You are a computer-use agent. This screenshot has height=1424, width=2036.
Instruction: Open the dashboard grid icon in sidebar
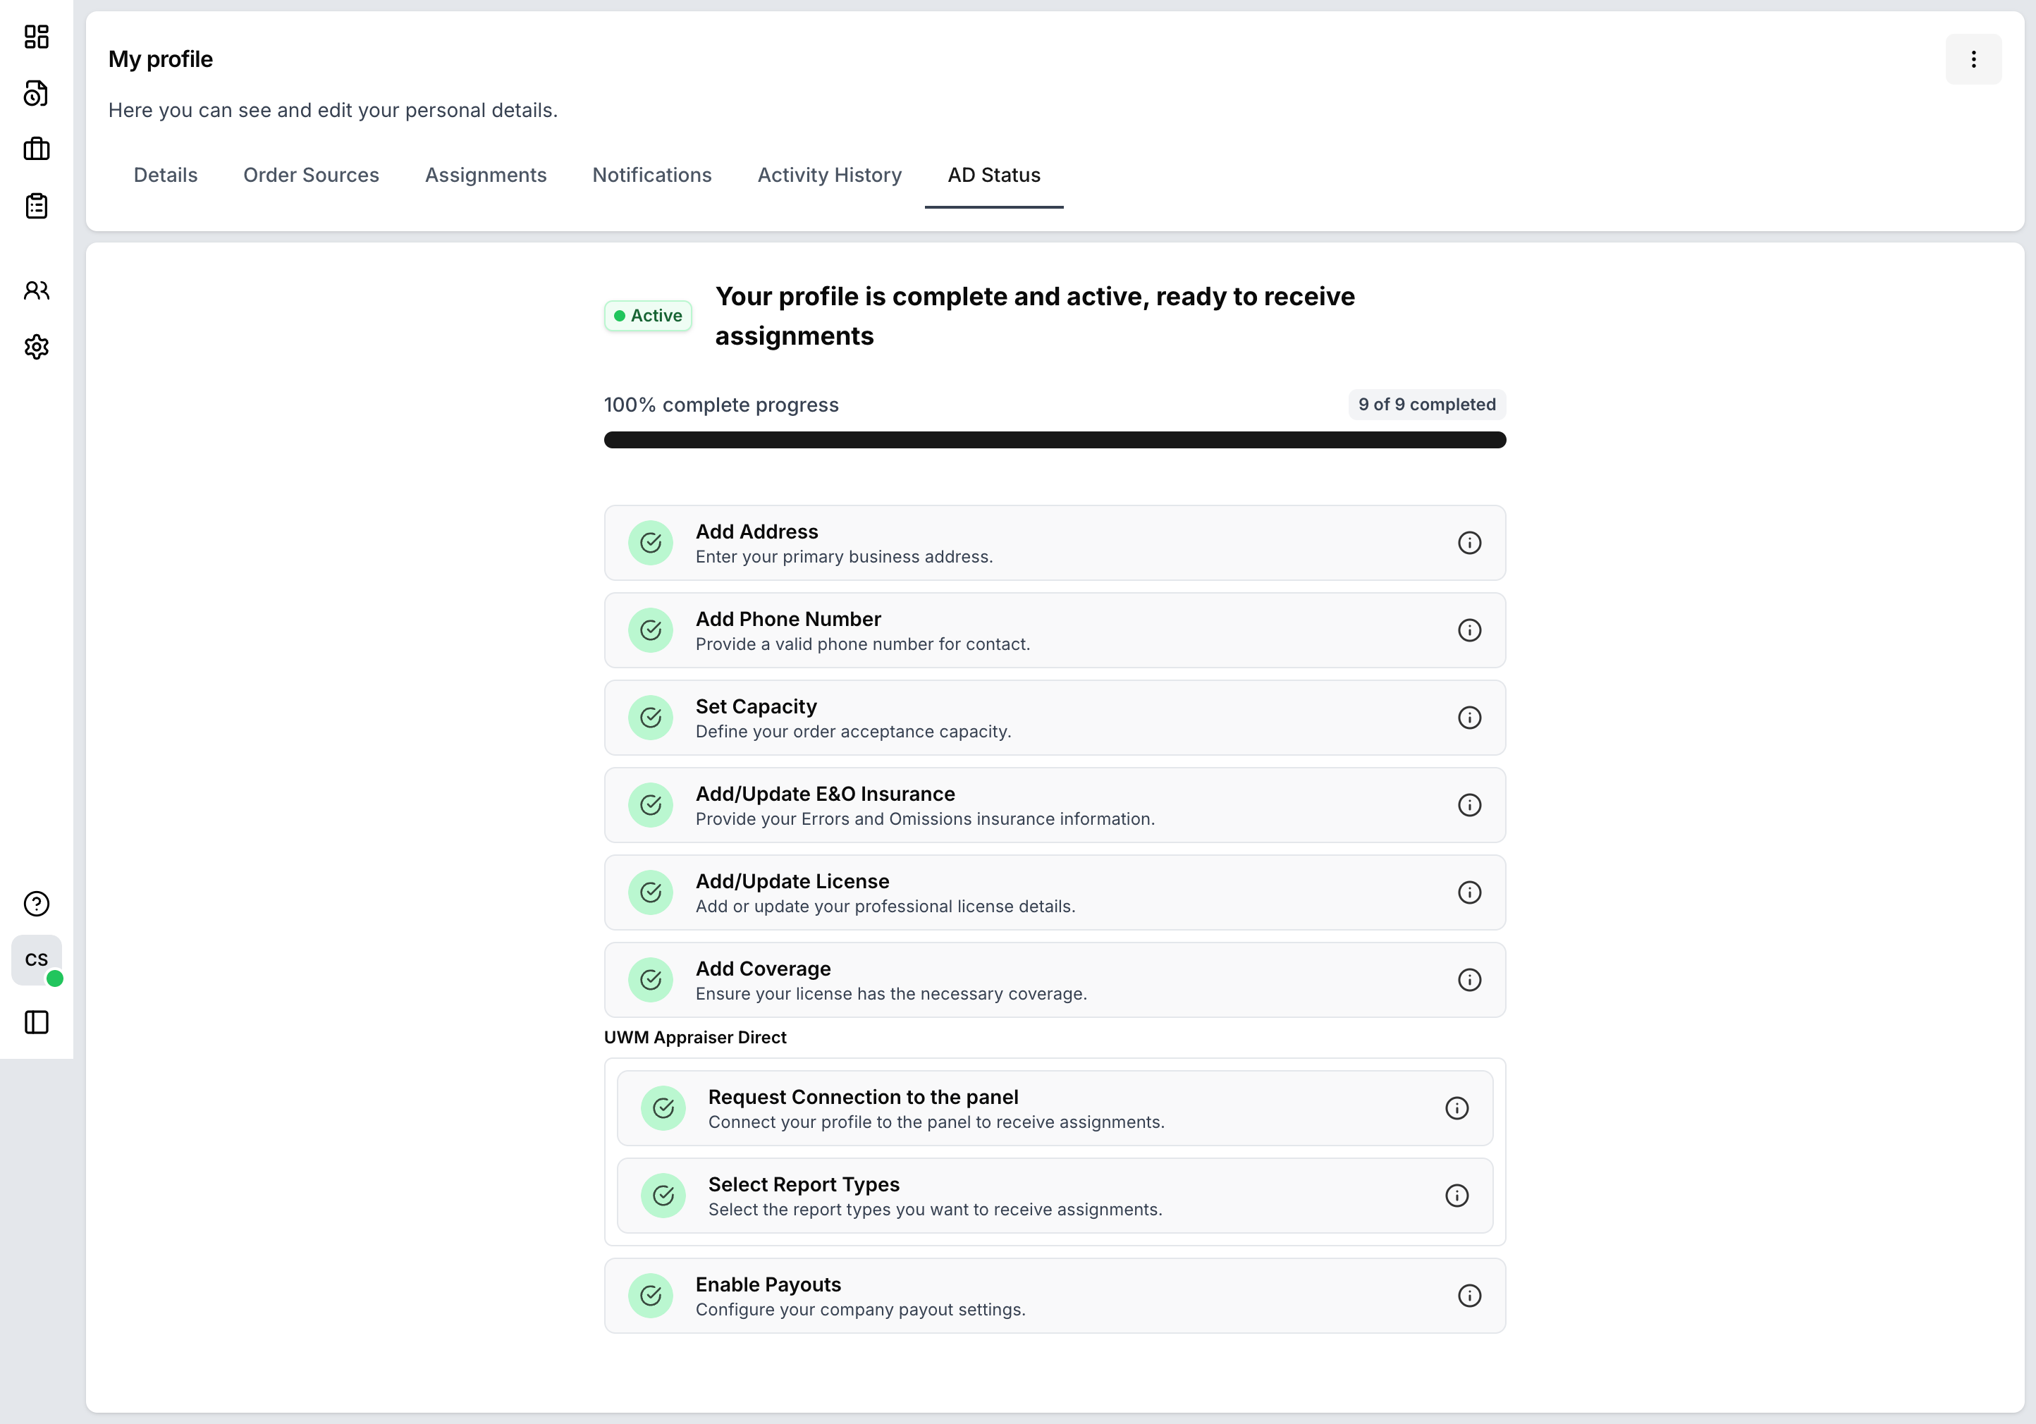click(37, 37)
